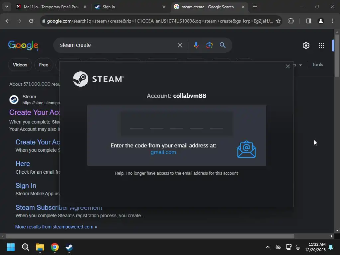Click the first code digit slot

(x=136, y=124)
